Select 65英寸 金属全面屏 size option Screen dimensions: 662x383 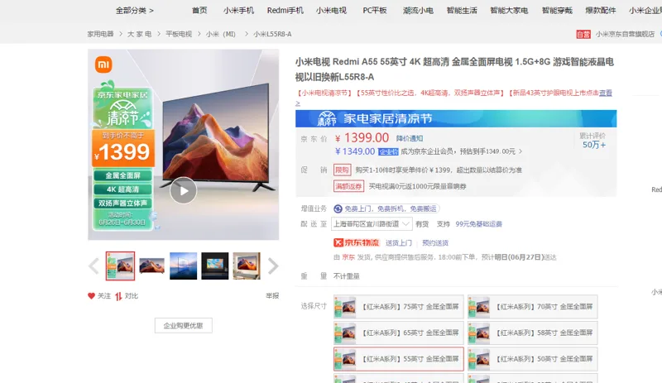point(399,333)
